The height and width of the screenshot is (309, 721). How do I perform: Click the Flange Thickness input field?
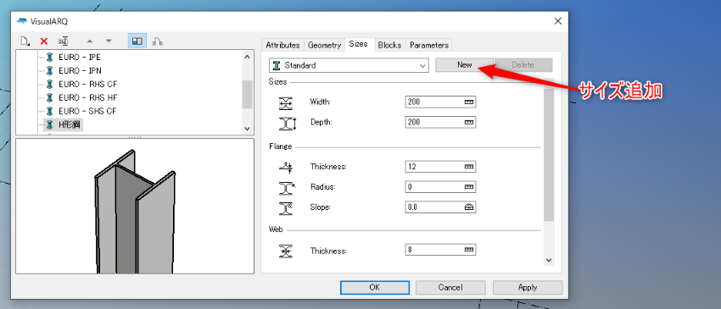tap(440, 166)
